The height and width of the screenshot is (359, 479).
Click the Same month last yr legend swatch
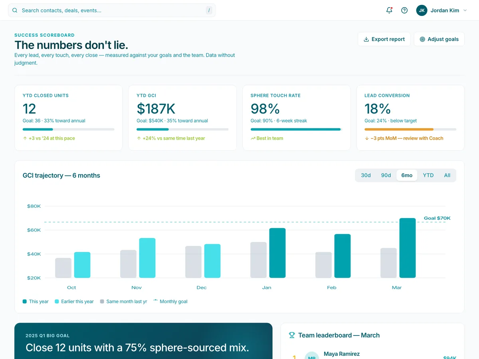(102, 302)
